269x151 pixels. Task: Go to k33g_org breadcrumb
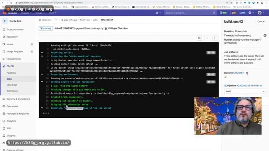pos(46,20)
